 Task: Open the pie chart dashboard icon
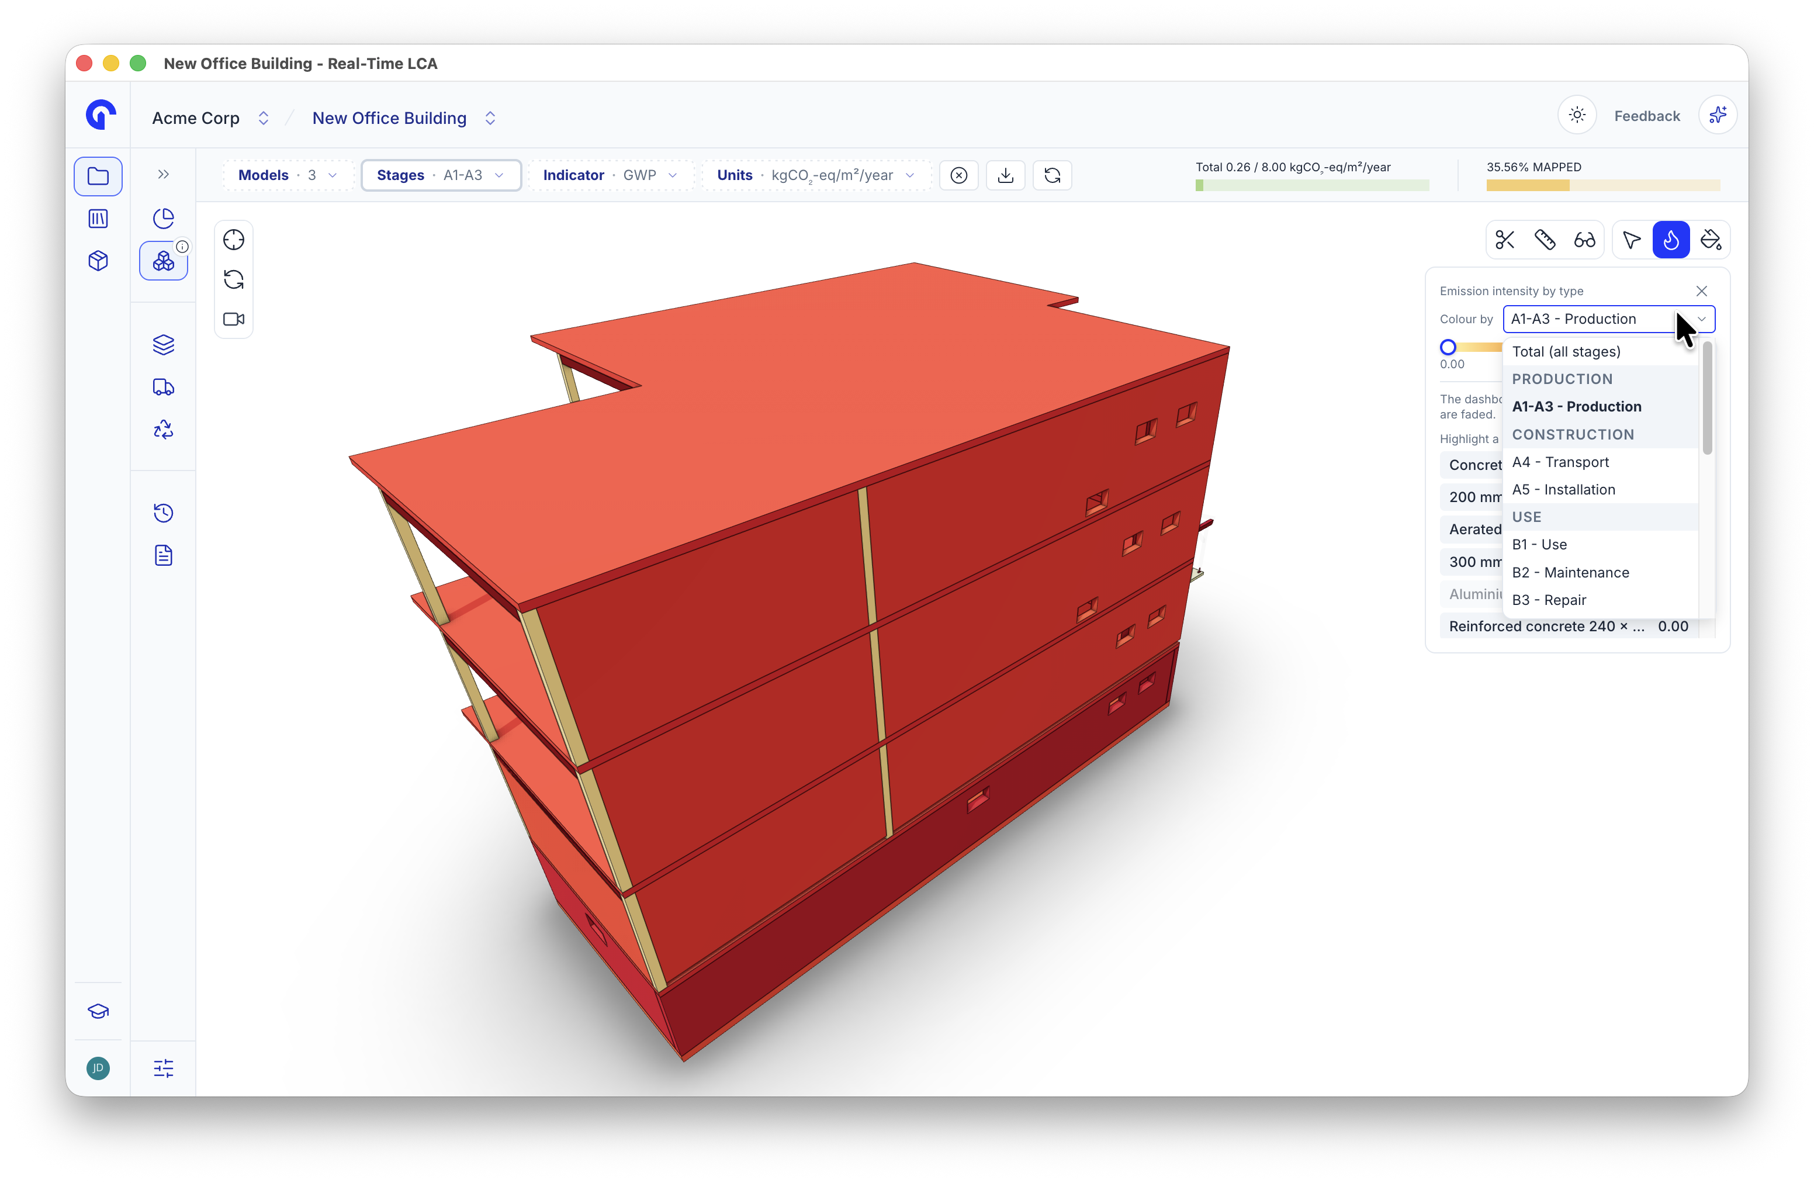[x=163, y=219]
